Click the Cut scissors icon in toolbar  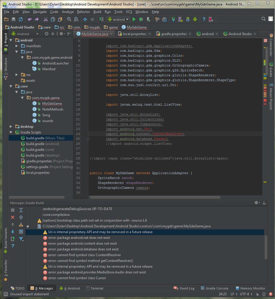(x=45, y=19)
